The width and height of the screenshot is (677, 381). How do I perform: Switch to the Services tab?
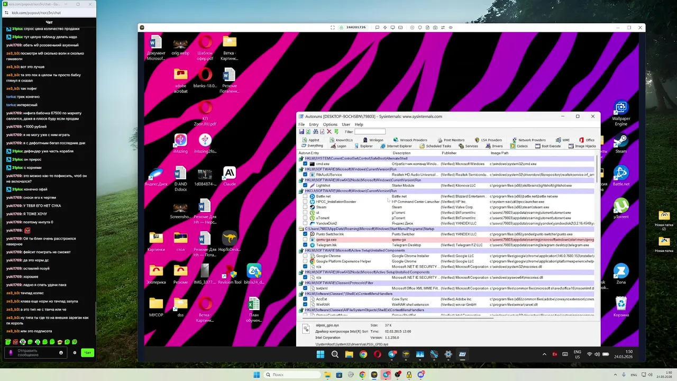468,146
